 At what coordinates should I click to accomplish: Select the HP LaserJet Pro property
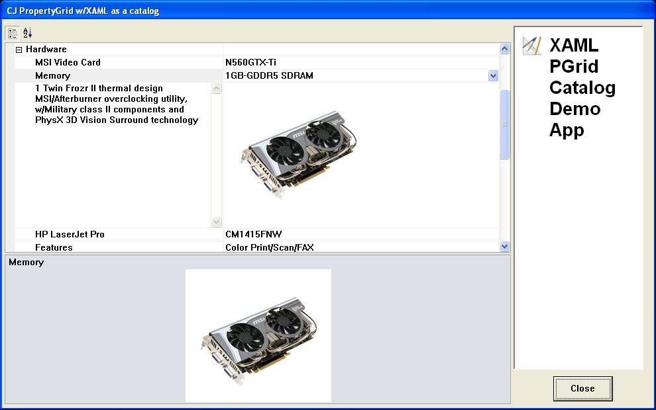[x=70, y=234]
